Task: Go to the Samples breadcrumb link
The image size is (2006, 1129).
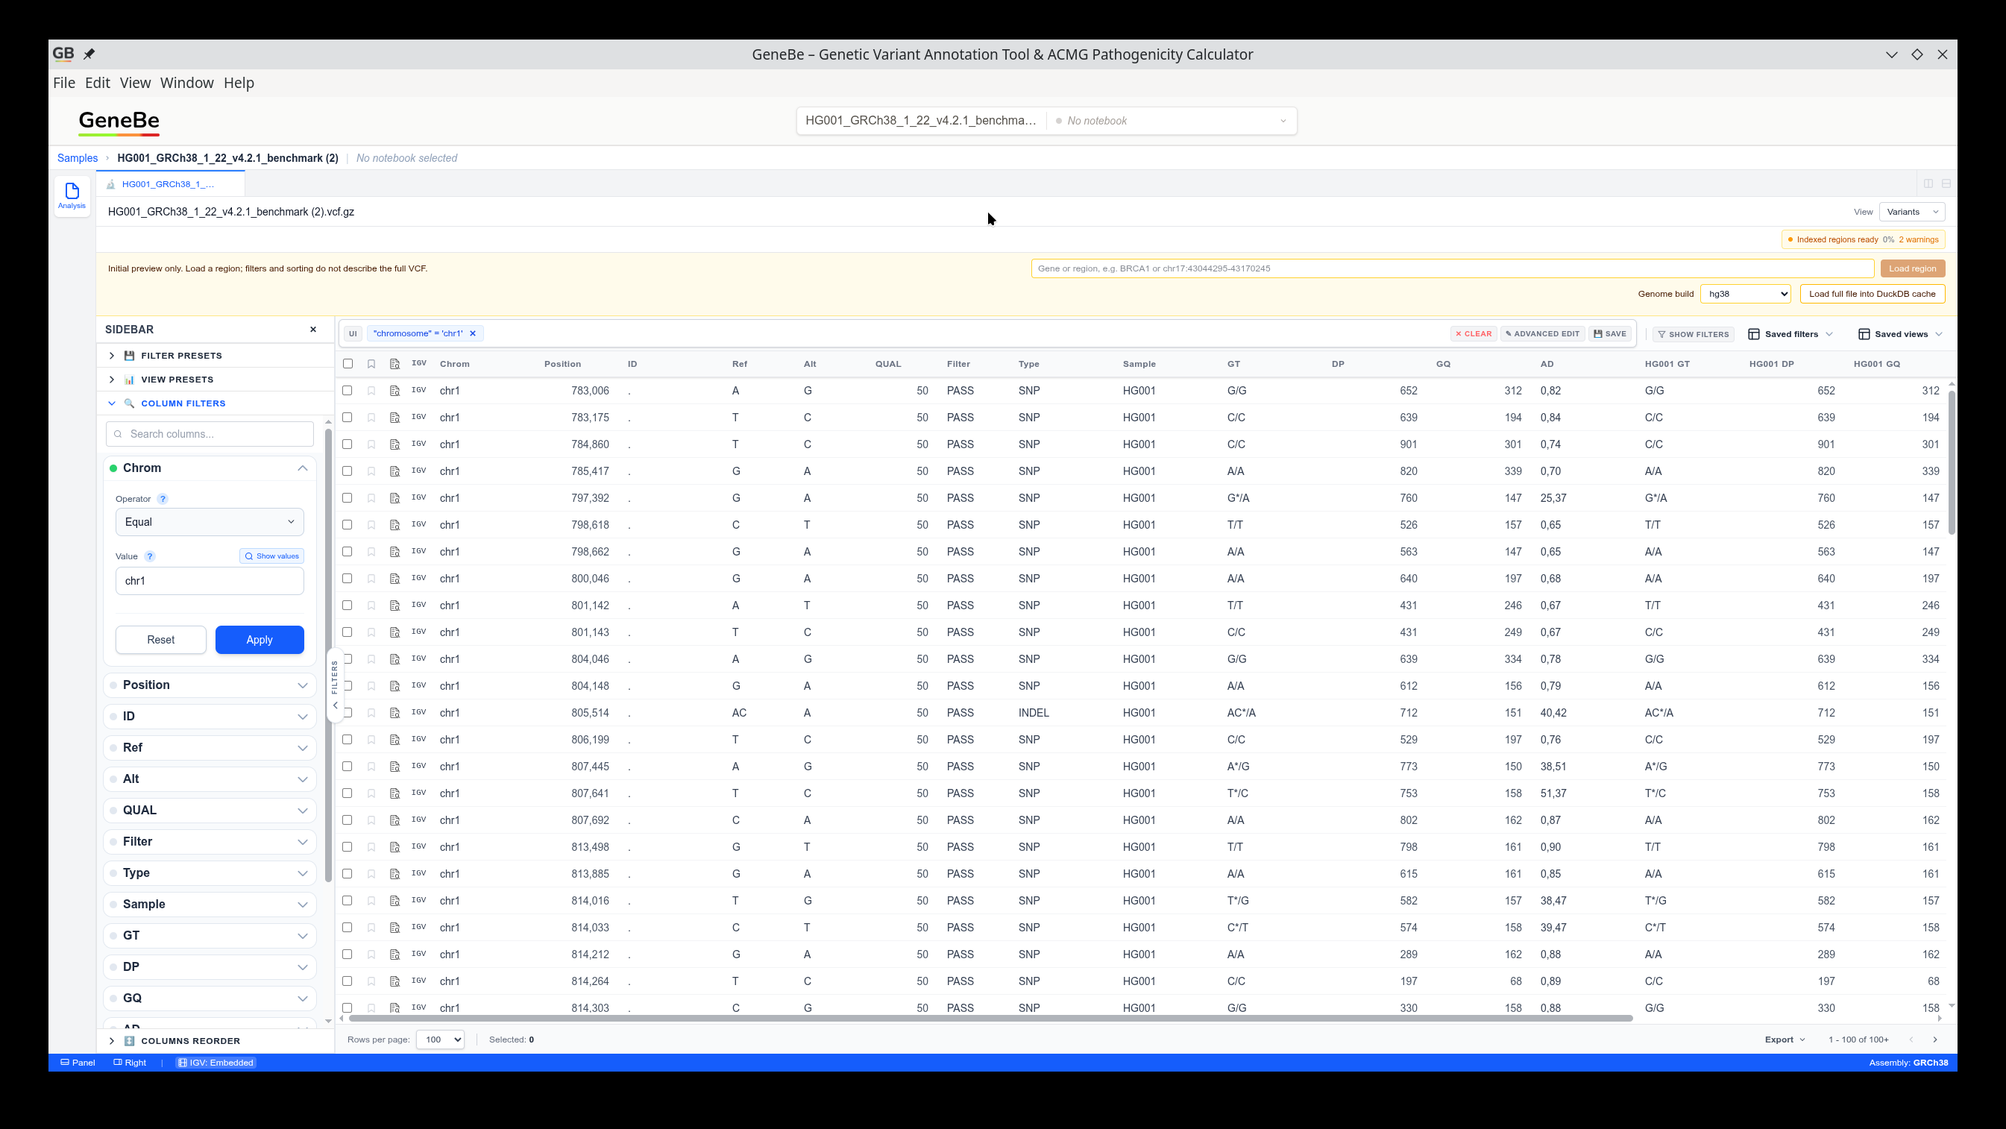Action: [x=78, y=158]
